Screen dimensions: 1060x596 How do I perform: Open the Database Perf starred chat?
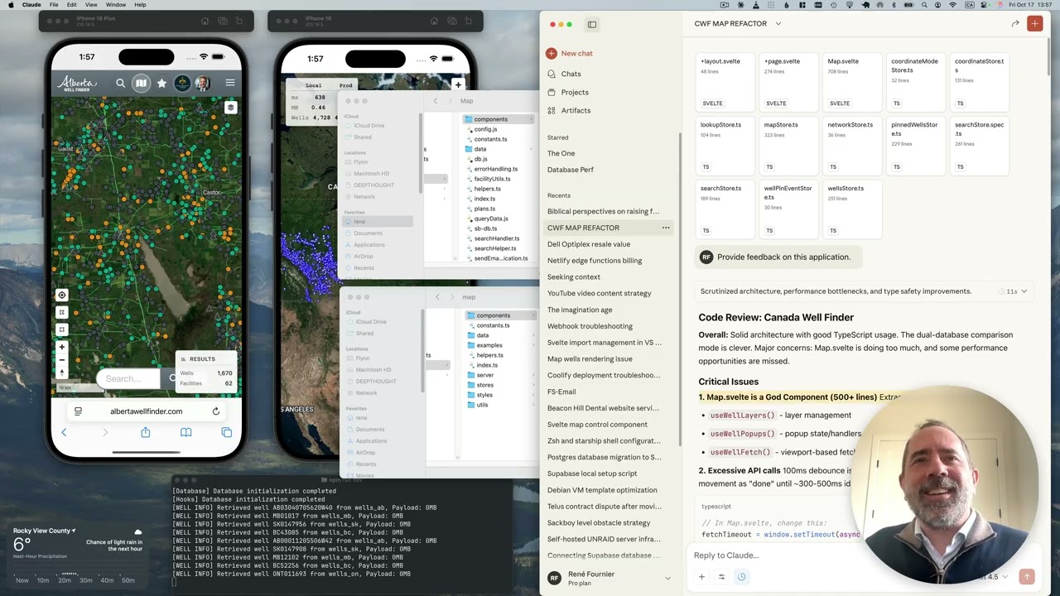[x=571, y=170]
